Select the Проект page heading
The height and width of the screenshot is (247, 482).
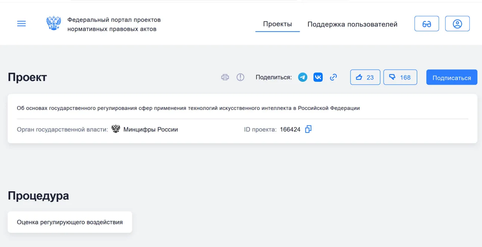(27, 77)
